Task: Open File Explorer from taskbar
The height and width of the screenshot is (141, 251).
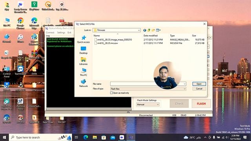Action: [95, 137]
